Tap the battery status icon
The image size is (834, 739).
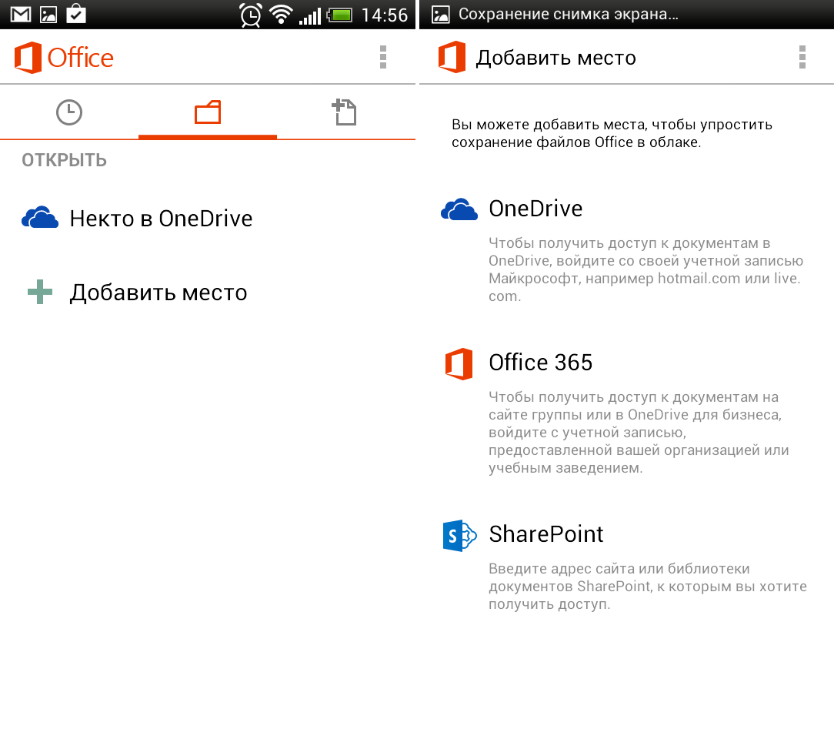(x=340, y=15)
